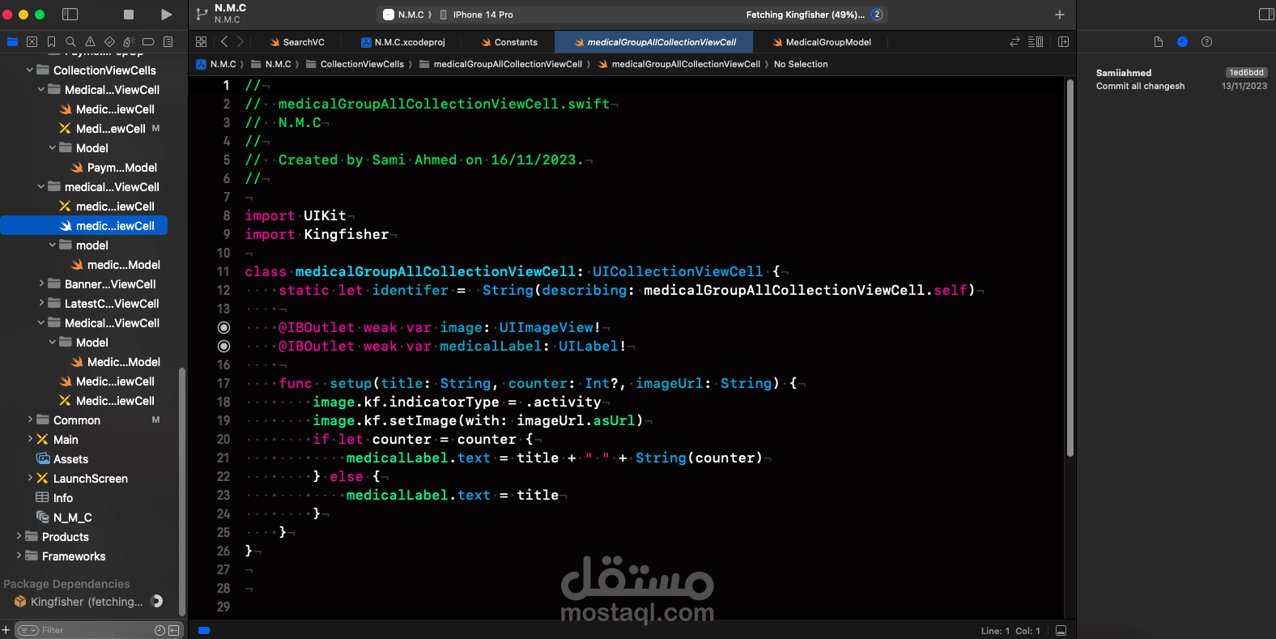Expand the Banner...ViewCell folder
The image size is (1276, 639).
pos(41,284)
